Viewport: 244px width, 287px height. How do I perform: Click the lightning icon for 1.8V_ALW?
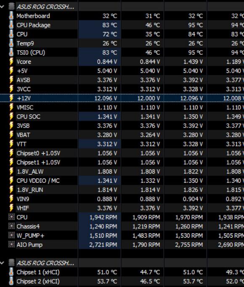click(11, 171)
